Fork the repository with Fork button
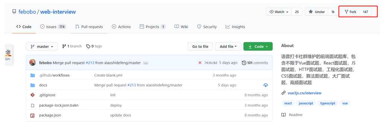Viewport: 386px width, 135px height. 350,12
